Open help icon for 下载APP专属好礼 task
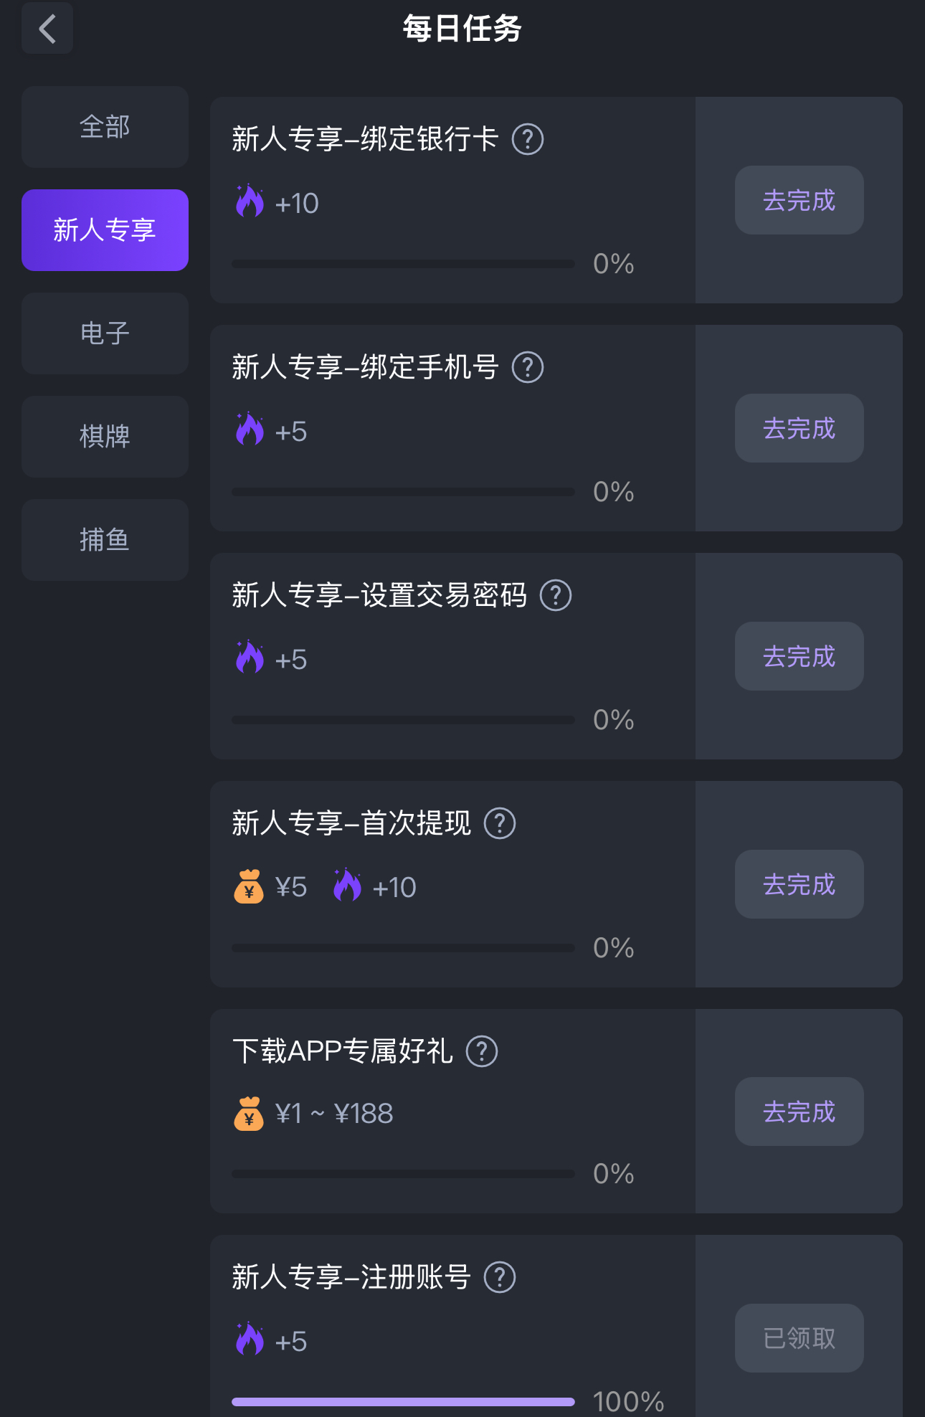The height and width of the screenshot is (1417, 925). point(482,1051)
